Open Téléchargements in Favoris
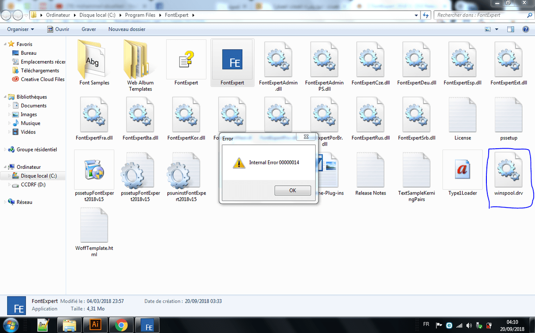 tap(40, 70)
